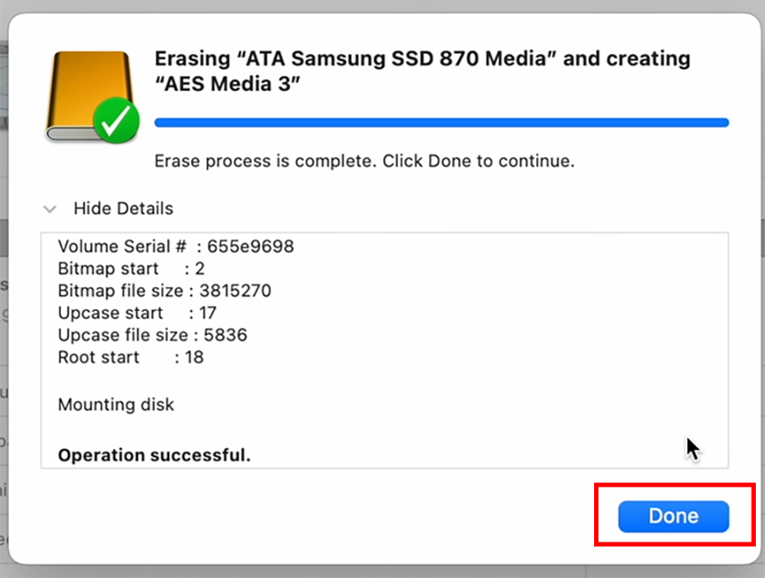765x578 pixels.
Task: Click the bold Operation successful text
Action: click(x=154, y=455)
